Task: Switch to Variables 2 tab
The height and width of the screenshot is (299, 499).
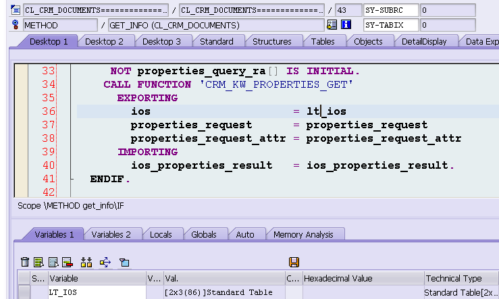Action: 111,235
